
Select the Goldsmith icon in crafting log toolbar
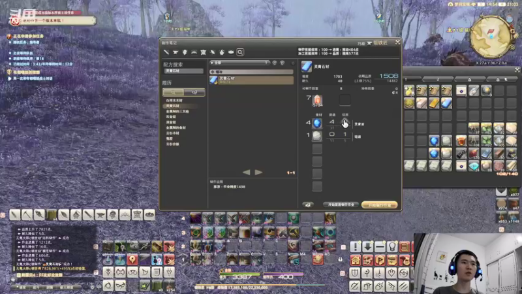pos(194,52)
